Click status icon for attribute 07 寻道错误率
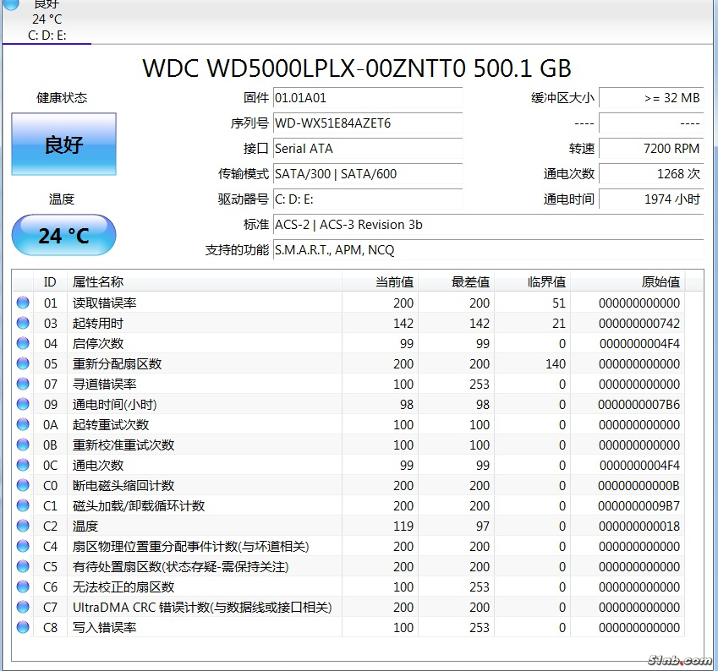 tap(23, 384)
